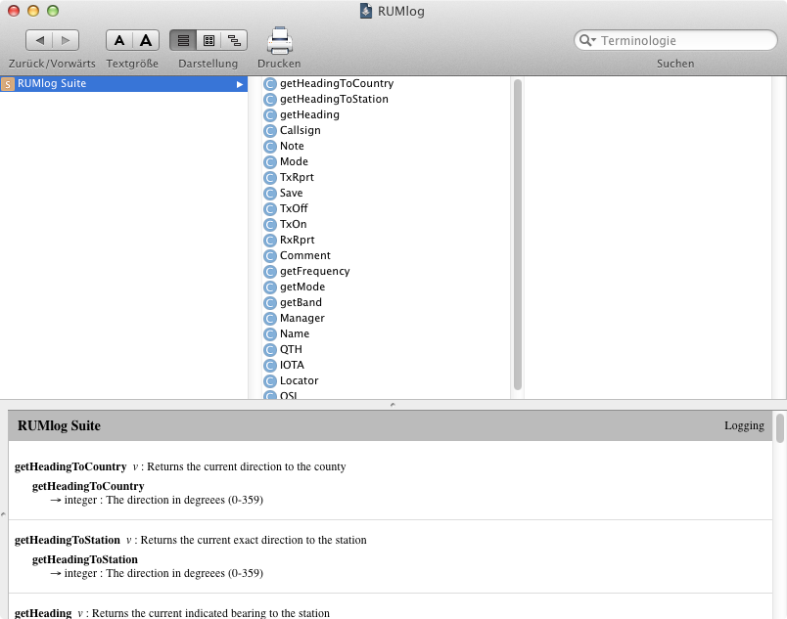
Task: Click the TxRprt command icon
Action: [270, 177]
